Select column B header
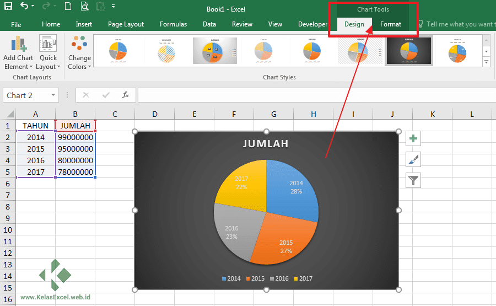The image size is (496, 306). 76,114
